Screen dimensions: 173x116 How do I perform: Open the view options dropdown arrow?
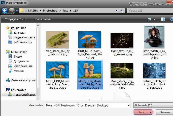(155, 19)
